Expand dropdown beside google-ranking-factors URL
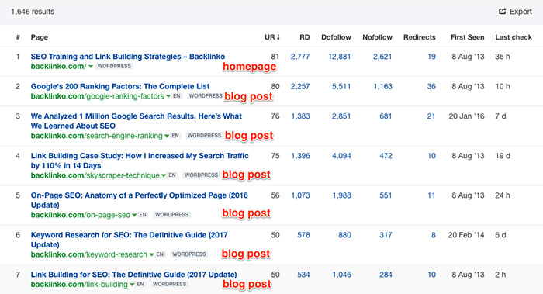Screen dimensions: 543x294 pos(168,96)
